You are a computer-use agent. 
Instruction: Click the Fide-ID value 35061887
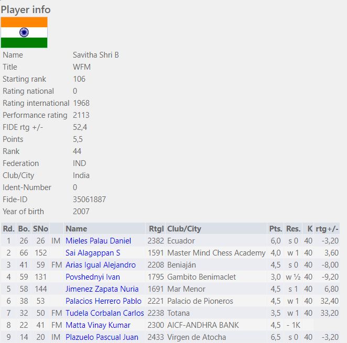click(x=89, y=200)
